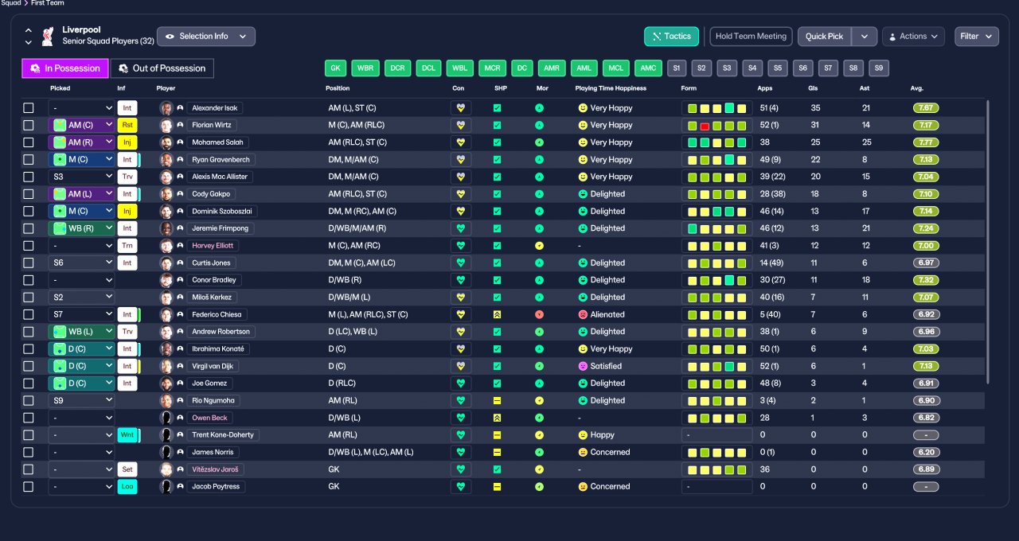This screenshot has height=541, width=1019.
Task: Expand the Quick Pick arrow menu
Action: pyautogui.click(x=865, y=37)
